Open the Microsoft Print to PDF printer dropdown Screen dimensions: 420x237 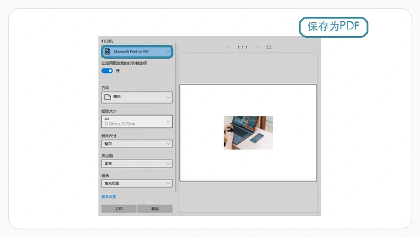click(137, 52)
